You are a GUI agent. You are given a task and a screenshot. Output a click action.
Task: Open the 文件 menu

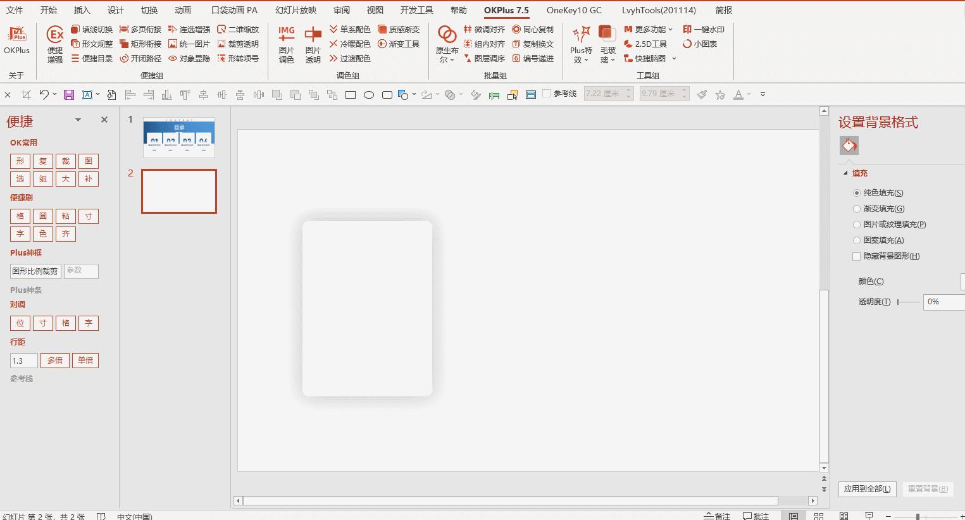15,10
